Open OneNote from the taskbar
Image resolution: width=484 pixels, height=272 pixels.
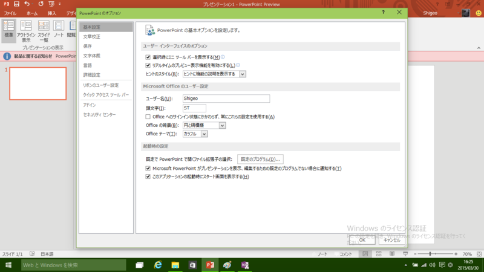point(245,265)
